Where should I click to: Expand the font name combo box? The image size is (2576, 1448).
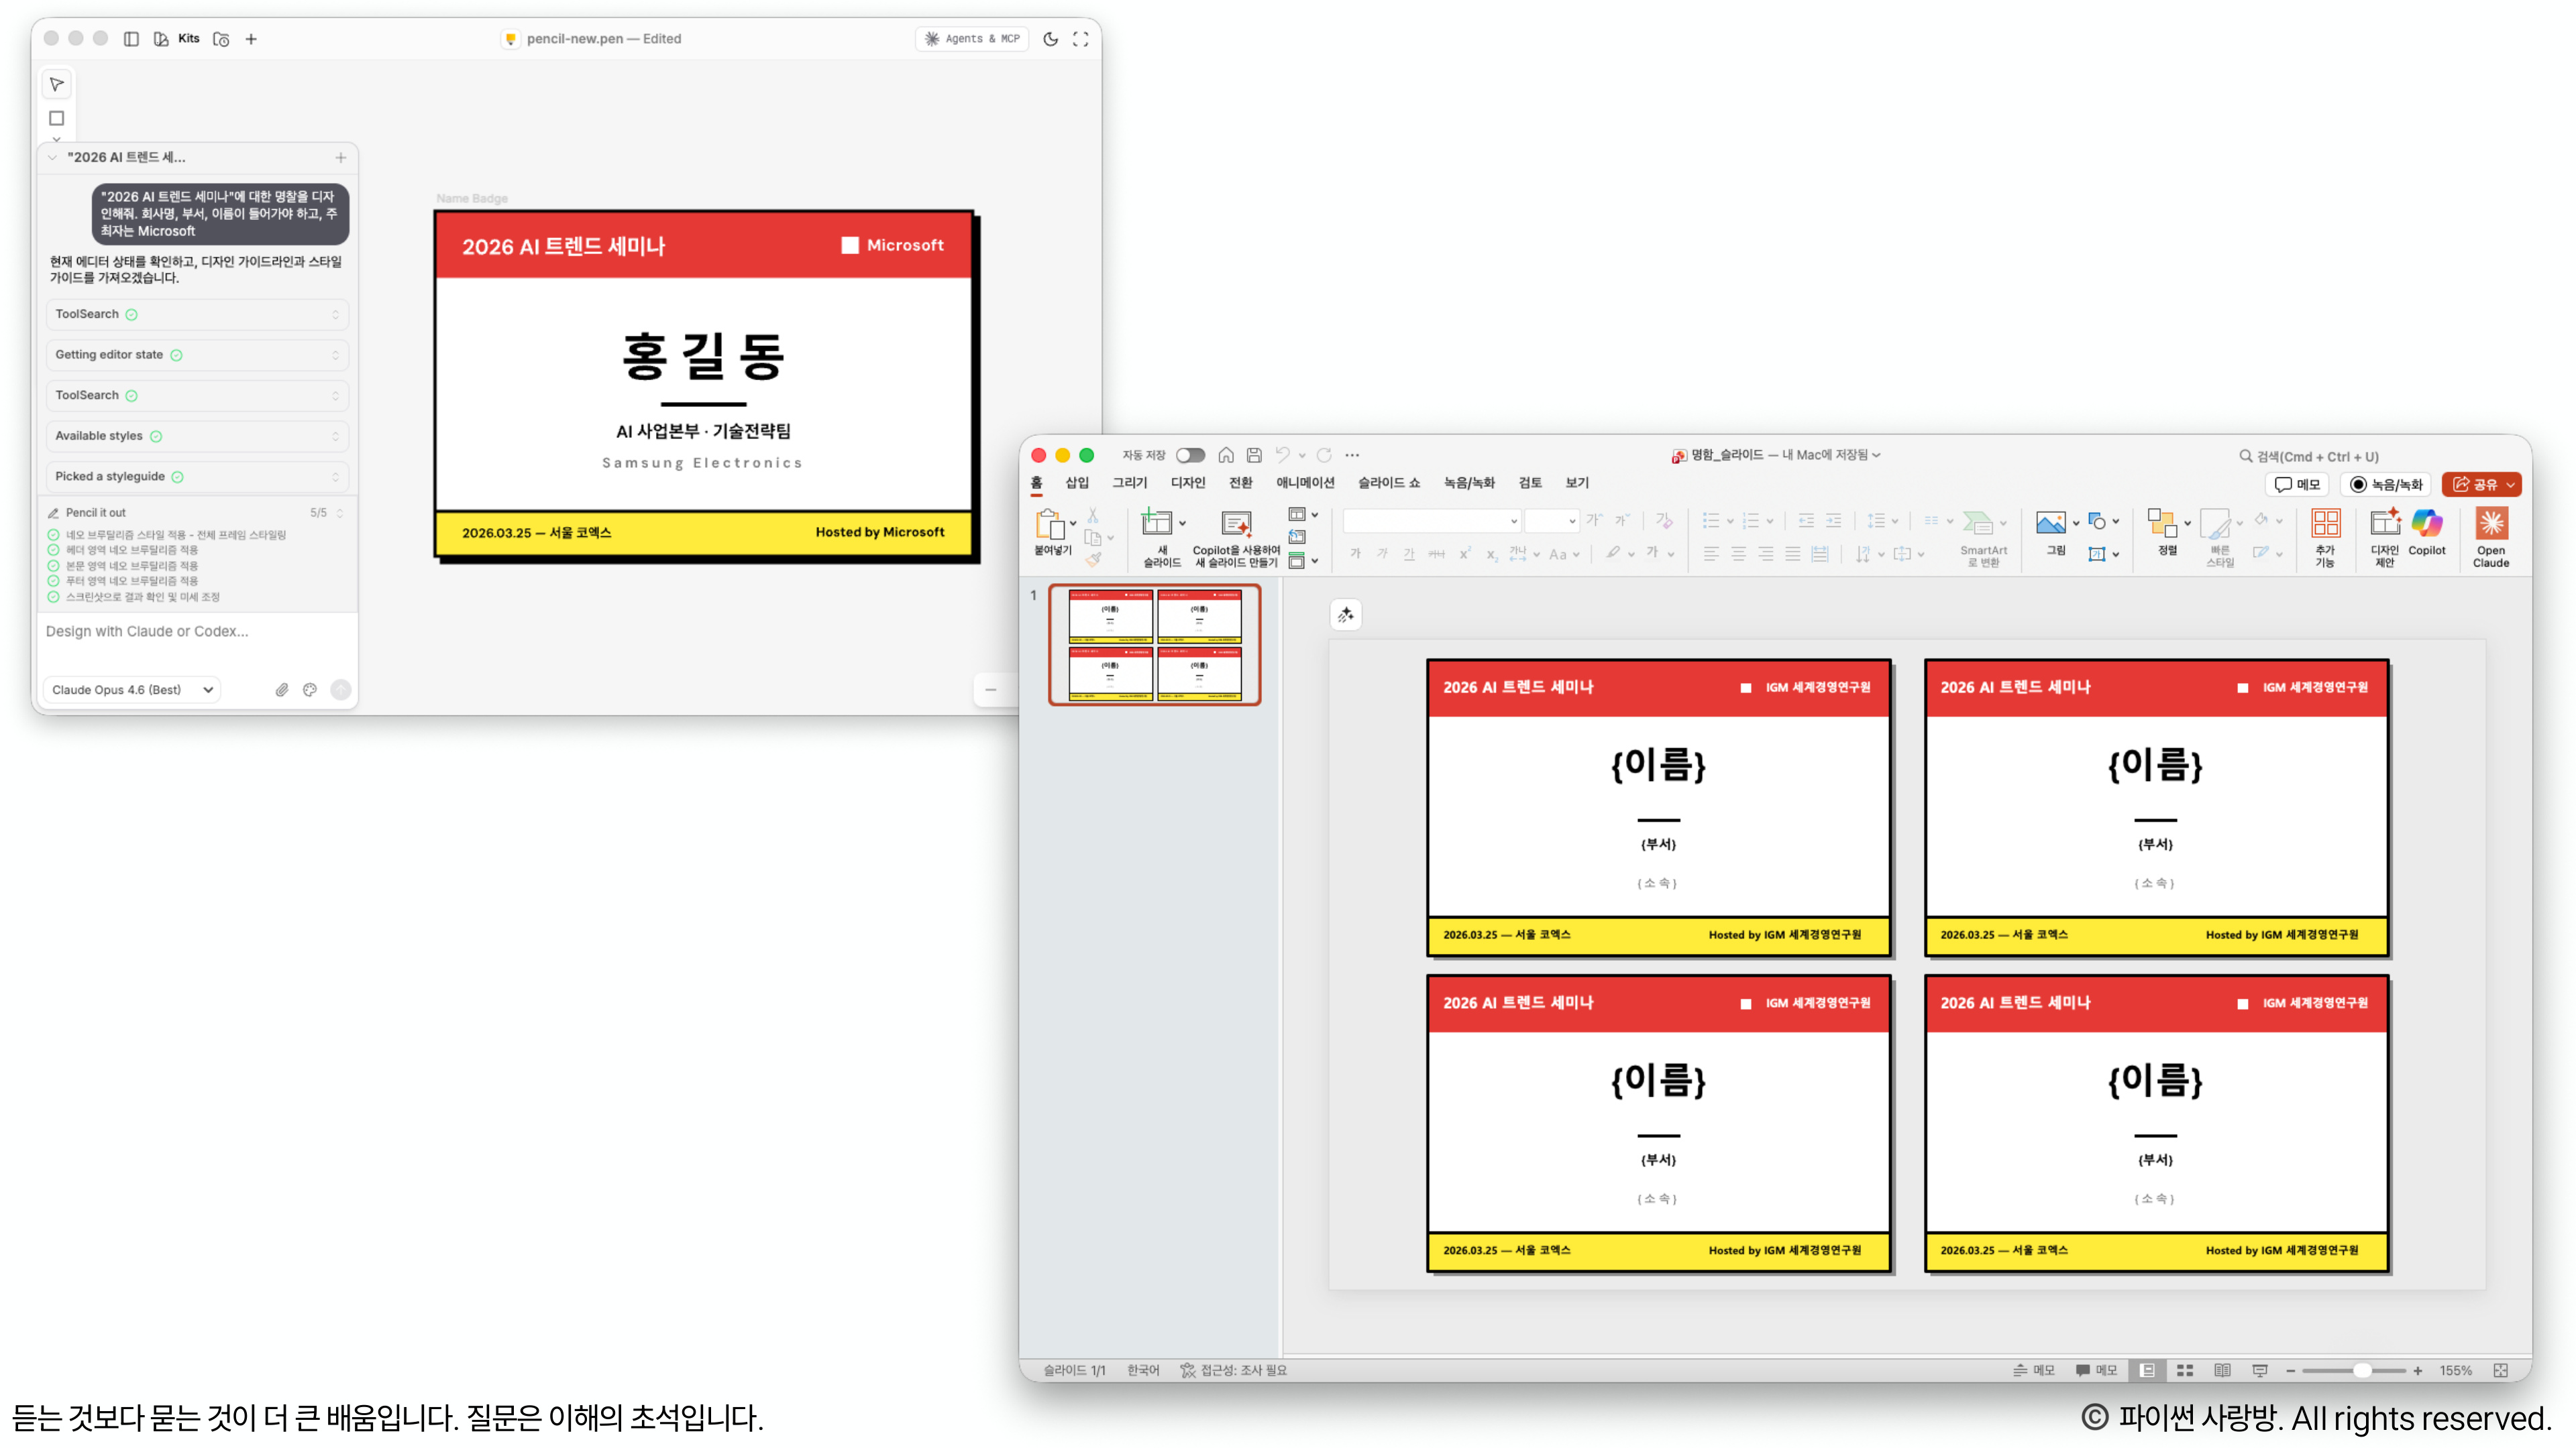click(x=1513, y=521)
